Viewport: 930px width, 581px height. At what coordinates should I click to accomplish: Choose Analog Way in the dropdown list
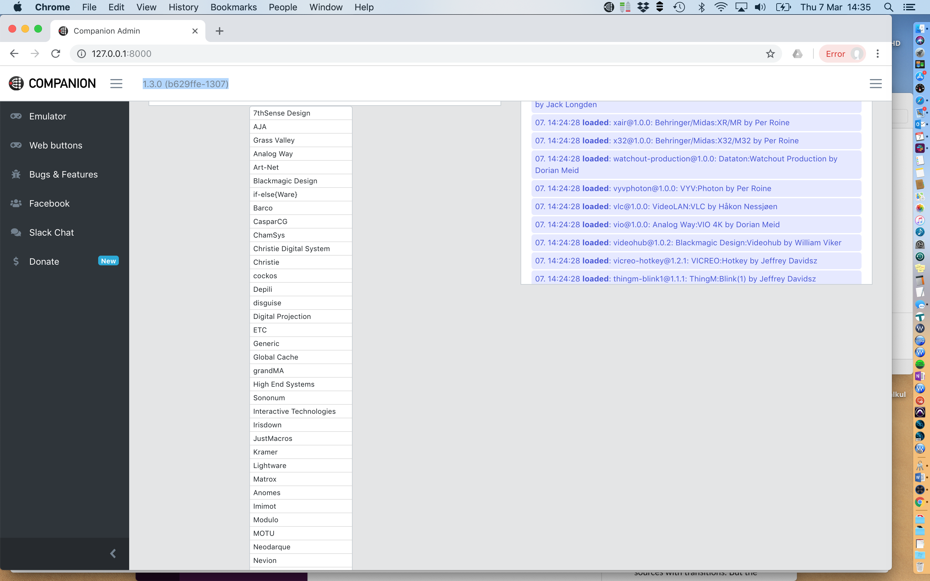[273, 154]
